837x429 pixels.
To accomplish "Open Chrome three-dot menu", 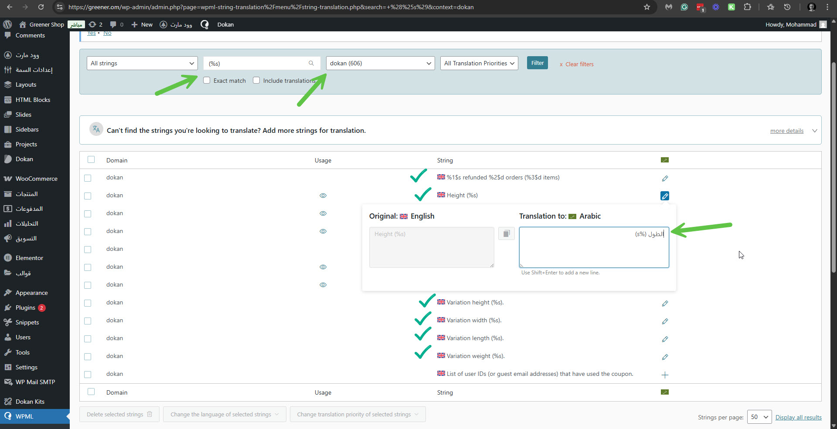I will click(x=827, y=7).
